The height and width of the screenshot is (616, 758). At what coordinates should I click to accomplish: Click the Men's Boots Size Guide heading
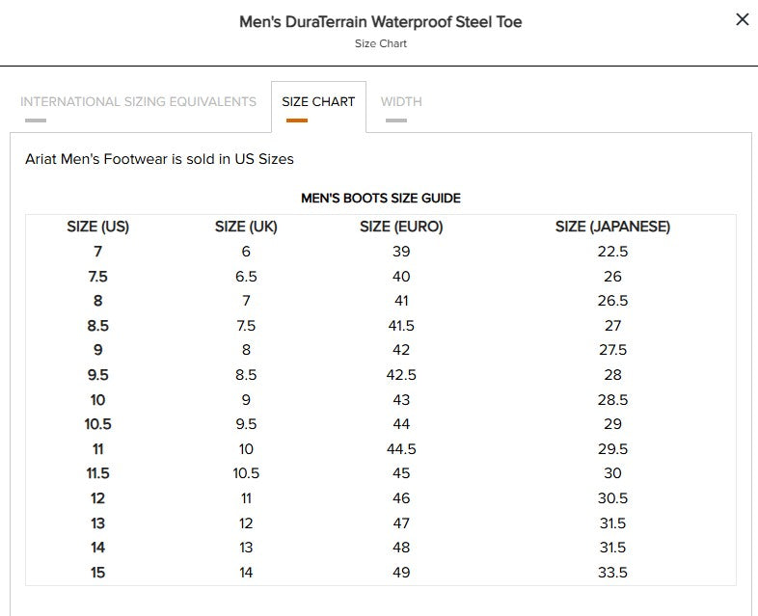(381, 198)
